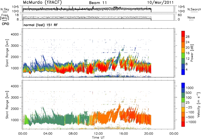The width and height of the screenshot is (201, 139).
Task: Click the "McMurdo (fitACF)" plot title
Action: tap(42, 2)
